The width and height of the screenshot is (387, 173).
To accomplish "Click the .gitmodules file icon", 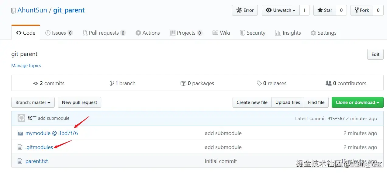I will pos(20,147).
